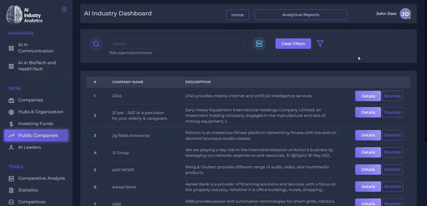Click the Home button
Viewport: 427px width, 206px height.
tap(238, 15)
